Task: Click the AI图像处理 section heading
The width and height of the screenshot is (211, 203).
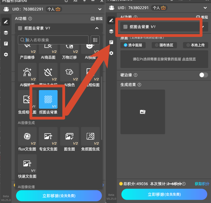Action: [26, 187]
